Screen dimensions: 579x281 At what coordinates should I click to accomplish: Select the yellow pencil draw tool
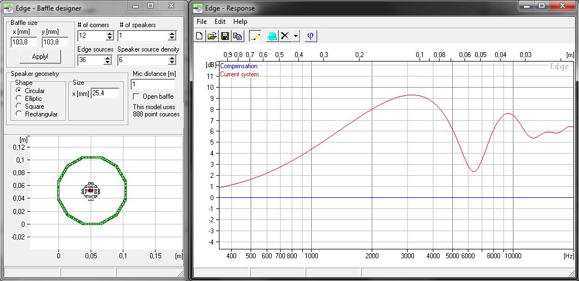[255, 36]
